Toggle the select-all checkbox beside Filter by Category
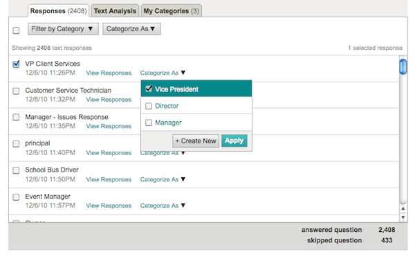415x261 pixels. 16,30
